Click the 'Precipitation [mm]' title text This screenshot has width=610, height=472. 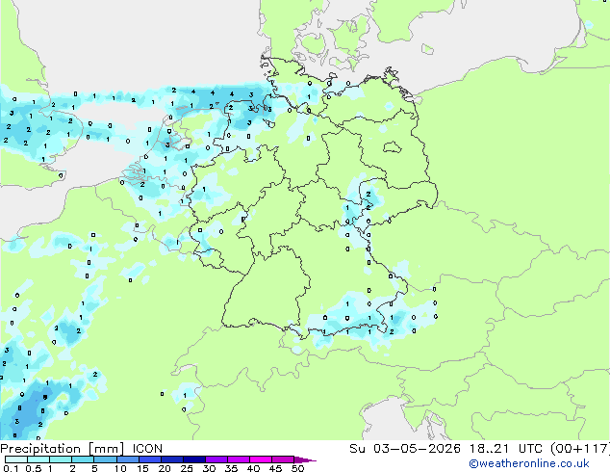tap(62, 449)
